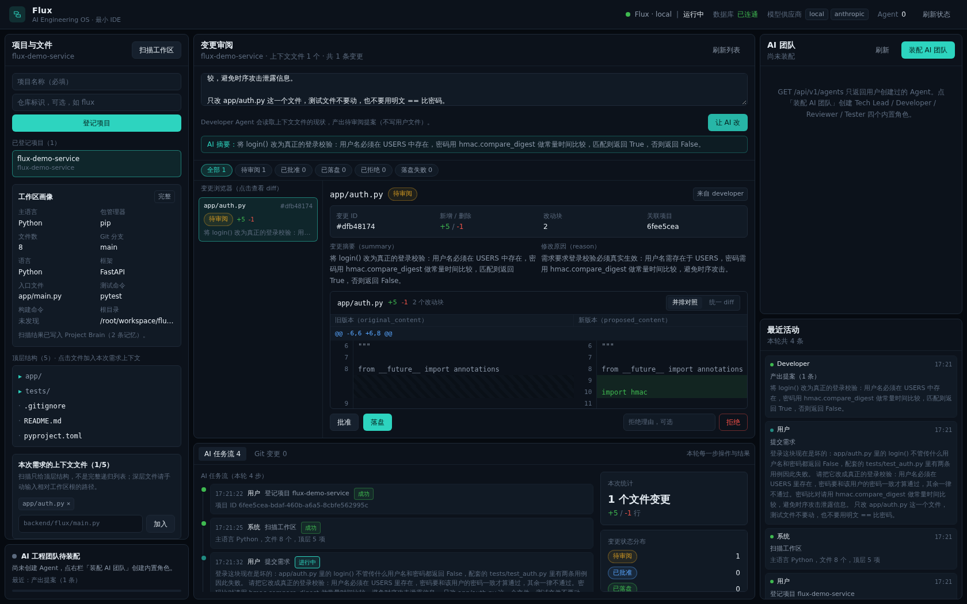Open the Developer 产出提案 activity entry

click(x=861, y=387)
